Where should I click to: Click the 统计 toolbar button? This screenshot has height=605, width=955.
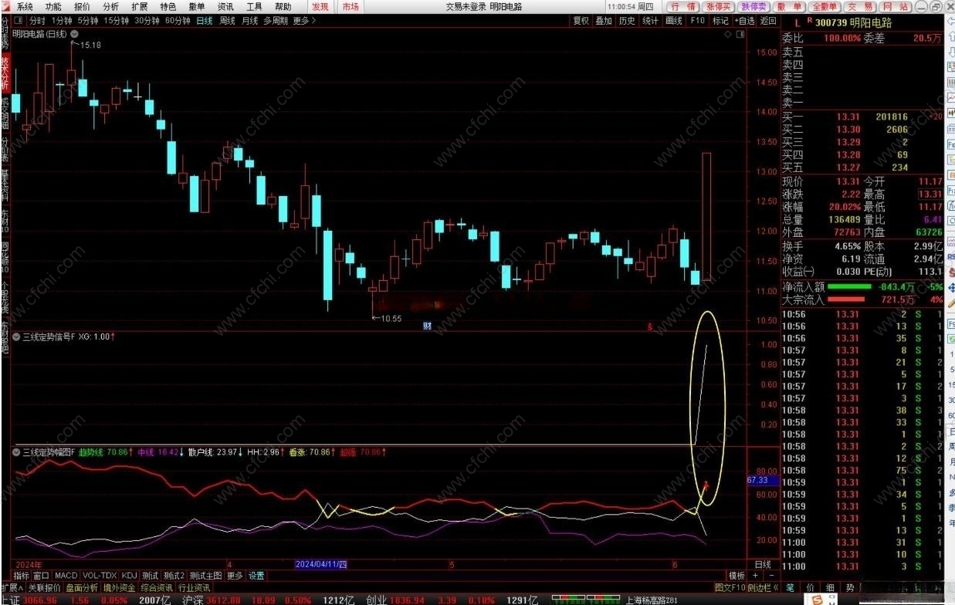pyautogui.click(x=650, y=21)
